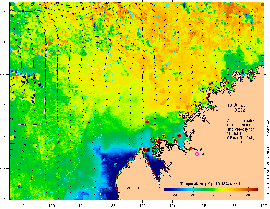Click the latitude label '-16'
270x209 pixels.
tap(3, 137)
